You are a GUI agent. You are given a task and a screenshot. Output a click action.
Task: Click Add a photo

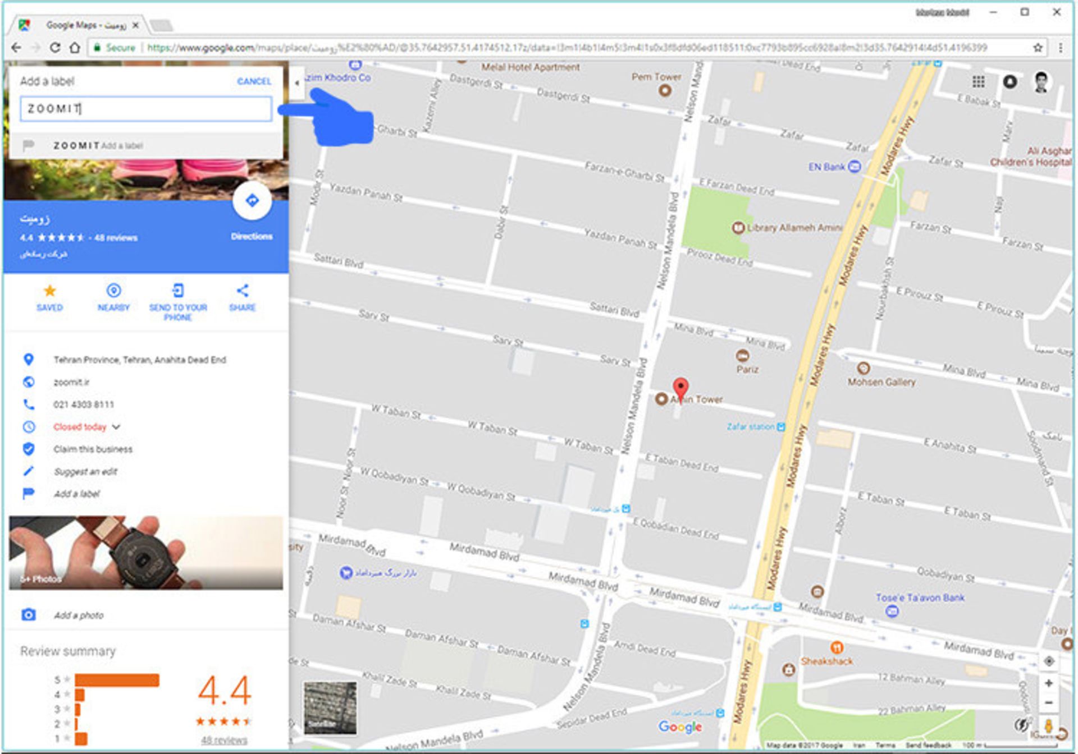pos(79,615)
